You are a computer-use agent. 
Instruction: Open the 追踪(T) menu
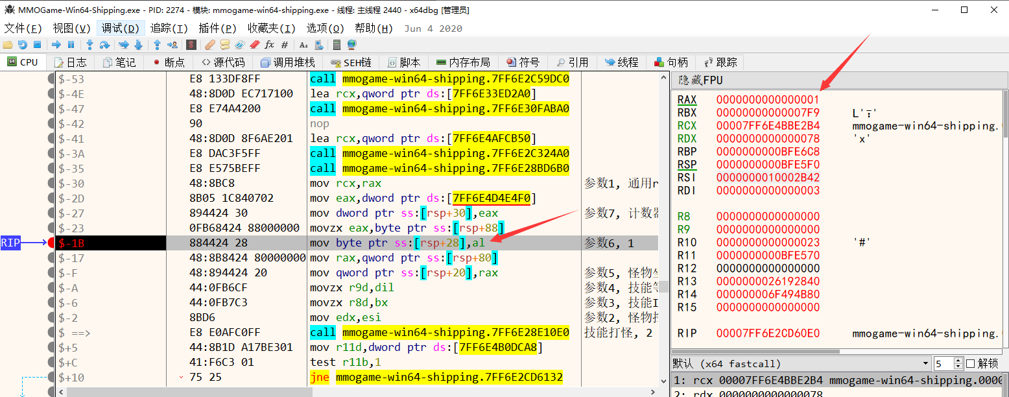tap(169, 29)
